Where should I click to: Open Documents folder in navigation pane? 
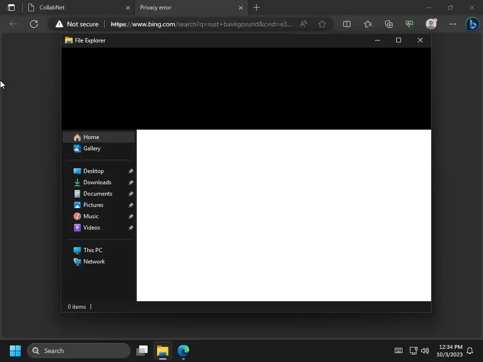coord(99,194)
